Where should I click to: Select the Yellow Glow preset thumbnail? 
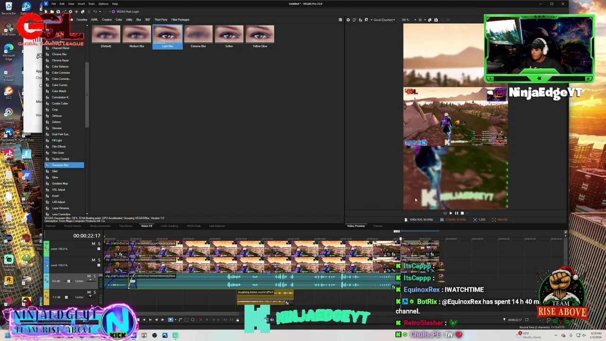pyautogui.click(x=260, y=36)
